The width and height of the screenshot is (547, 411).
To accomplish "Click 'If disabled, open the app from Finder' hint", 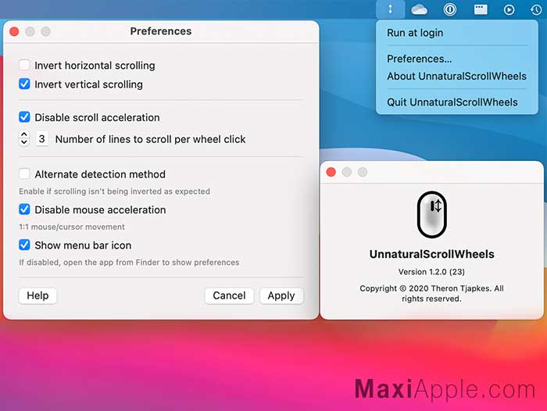I will [x=129, y=263].
